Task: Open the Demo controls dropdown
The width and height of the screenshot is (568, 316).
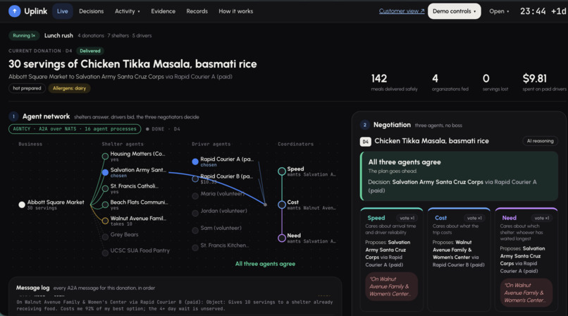Action: tap(455, 11)
